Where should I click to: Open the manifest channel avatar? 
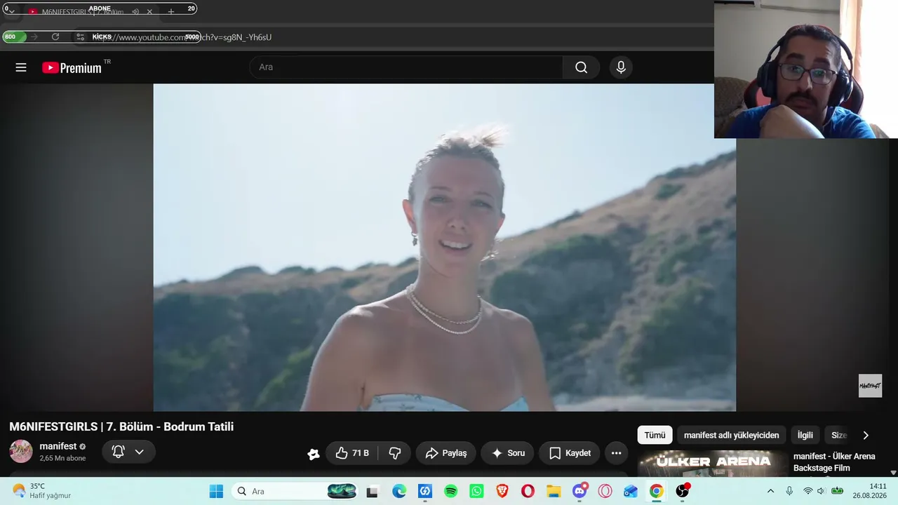point(21,451)
